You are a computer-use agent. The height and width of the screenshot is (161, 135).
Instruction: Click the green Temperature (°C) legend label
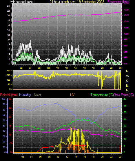click(102, 95)
